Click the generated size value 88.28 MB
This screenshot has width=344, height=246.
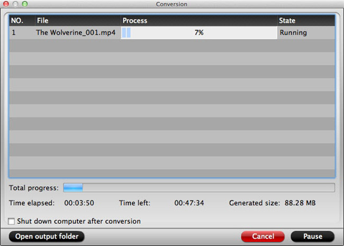click(x=300, y=203)
